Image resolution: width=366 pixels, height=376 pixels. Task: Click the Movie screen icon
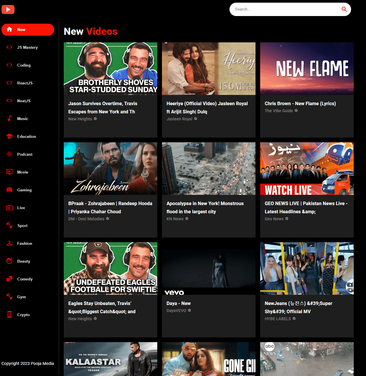coord(9,172)
